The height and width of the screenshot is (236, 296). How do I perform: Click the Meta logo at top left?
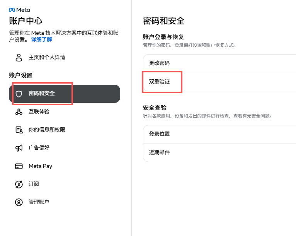[19, 10]
